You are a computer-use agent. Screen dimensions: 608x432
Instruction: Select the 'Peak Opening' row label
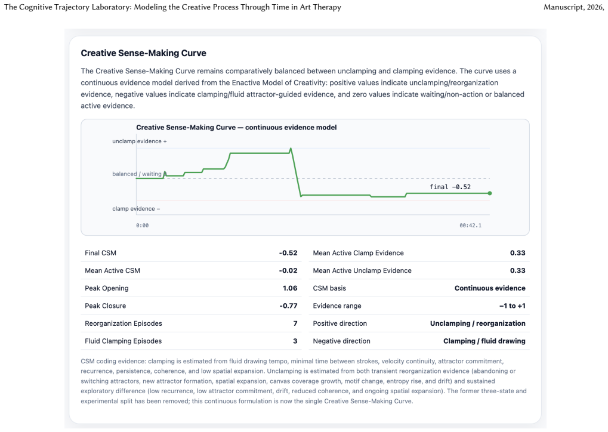click(107, 288)
